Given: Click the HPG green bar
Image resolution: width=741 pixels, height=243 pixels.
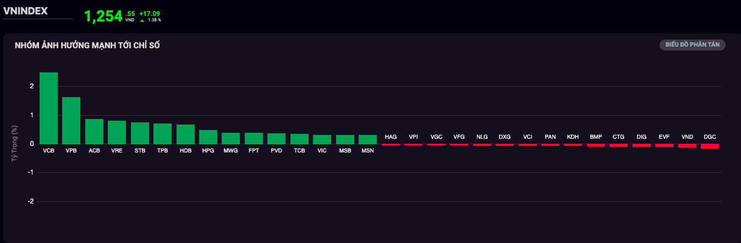Looking at the screenshot, I should pyautogui.click(x=208, y=137).
